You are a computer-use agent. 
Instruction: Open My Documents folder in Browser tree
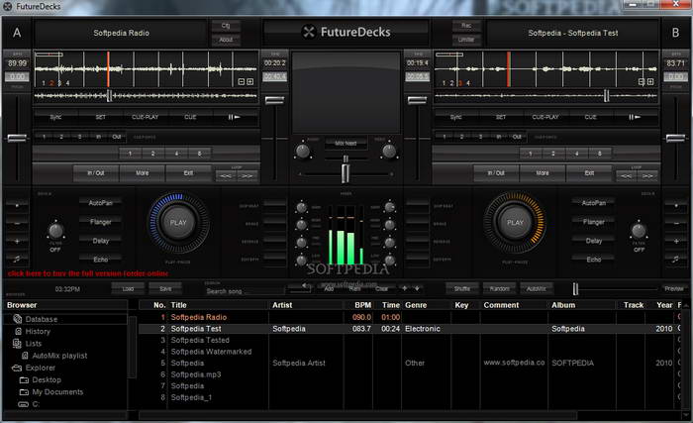[57, 391]
